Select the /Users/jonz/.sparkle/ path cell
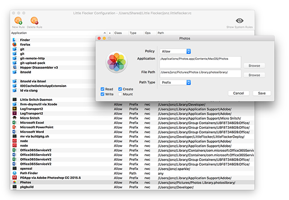Viewport: 289px width, 200px height. [x=174, y=168]
